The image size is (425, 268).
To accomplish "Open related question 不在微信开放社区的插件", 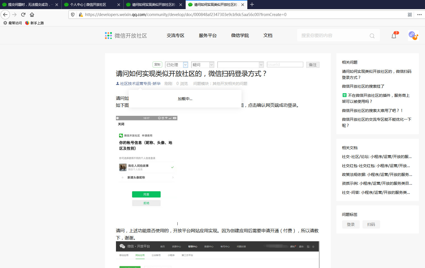I will pyautogui.click(x=376, y=98).
